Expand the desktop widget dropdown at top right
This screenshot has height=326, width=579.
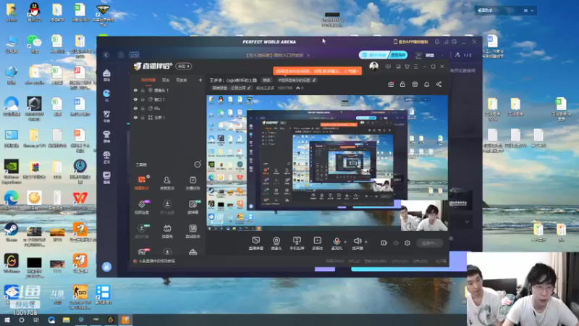click(532, 11)
